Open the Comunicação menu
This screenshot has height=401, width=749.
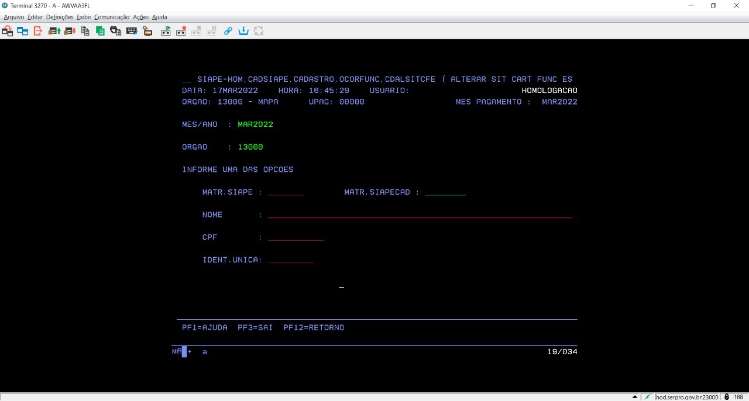pos(112,17)
